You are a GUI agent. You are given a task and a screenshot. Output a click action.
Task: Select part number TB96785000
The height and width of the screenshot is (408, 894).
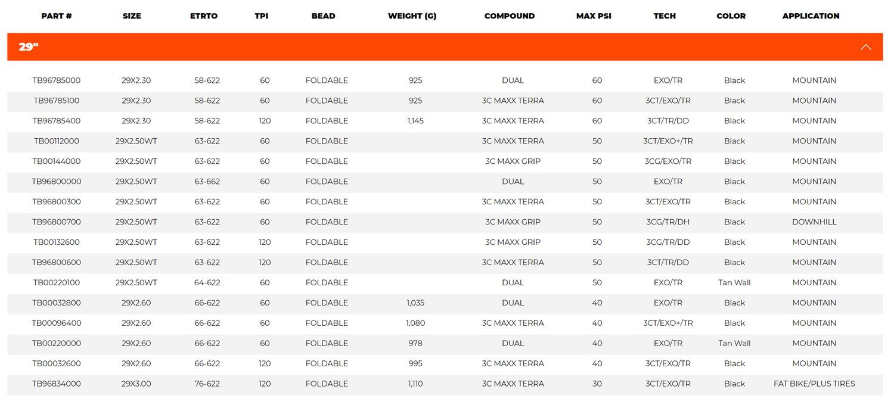coord(57,80)
